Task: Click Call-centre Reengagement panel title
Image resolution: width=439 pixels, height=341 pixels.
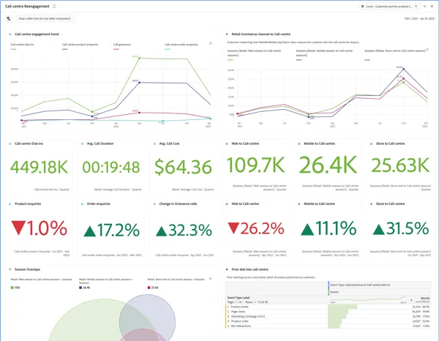Action: coord(27,6)
